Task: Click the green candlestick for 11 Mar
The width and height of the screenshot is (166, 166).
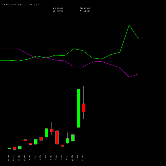Action: click(36, 142)
